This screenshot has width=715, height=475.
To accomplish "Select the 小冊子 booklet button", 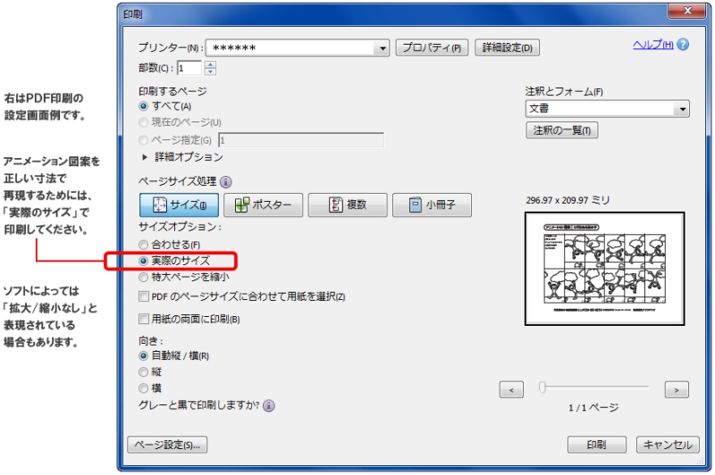I will tap(431, 204).
